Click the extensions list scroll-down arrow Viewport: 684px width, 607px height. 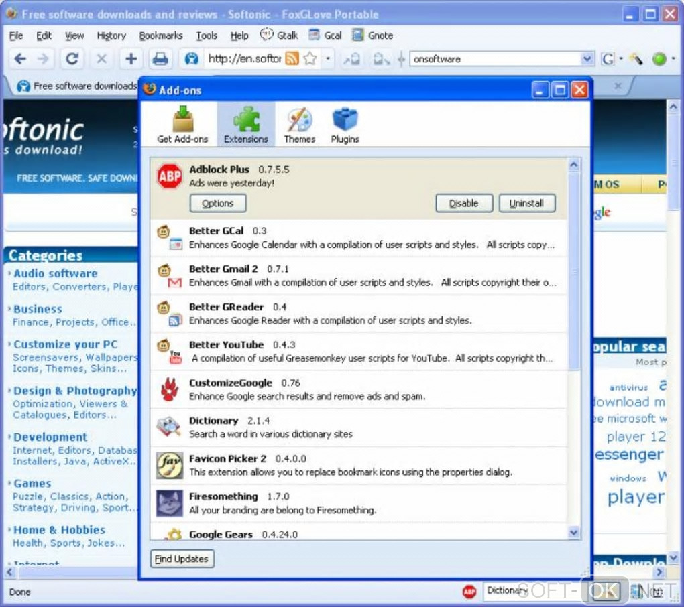574,532
